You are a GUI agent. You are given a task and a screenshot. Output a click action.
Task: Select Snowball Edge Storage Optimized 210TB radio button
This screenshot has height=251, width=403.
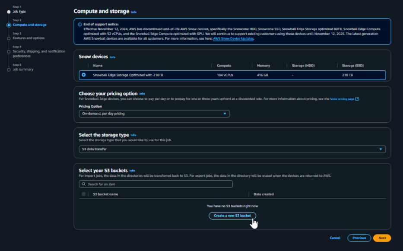click(x=83, y=75)
